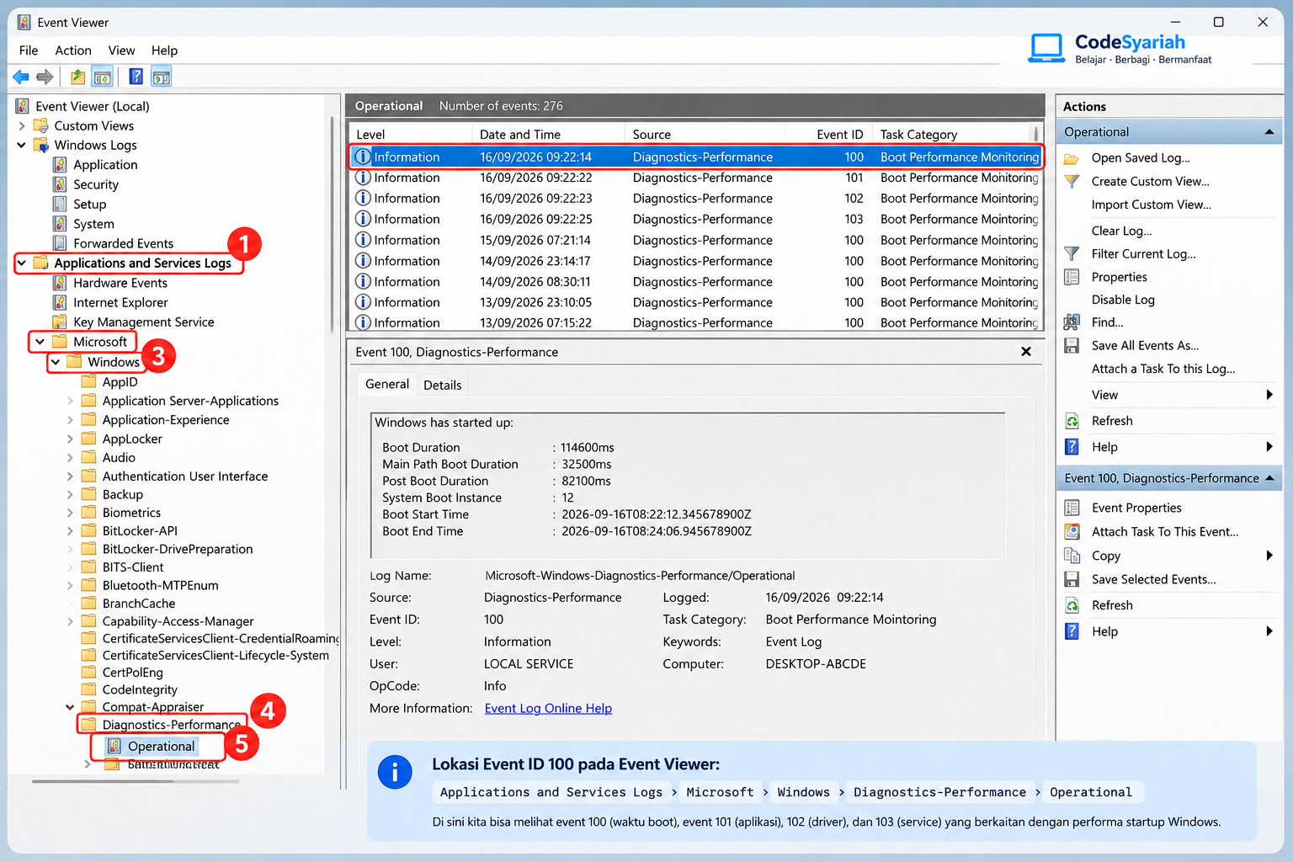Screen dimensions: 1293x862
Task: Expand the Application-Experience folder
Action: click(x=71, y=420)
